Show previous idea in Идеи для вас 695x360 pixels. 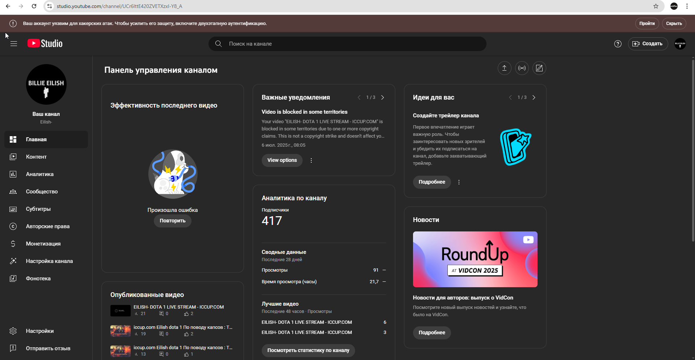coord(510,97)
